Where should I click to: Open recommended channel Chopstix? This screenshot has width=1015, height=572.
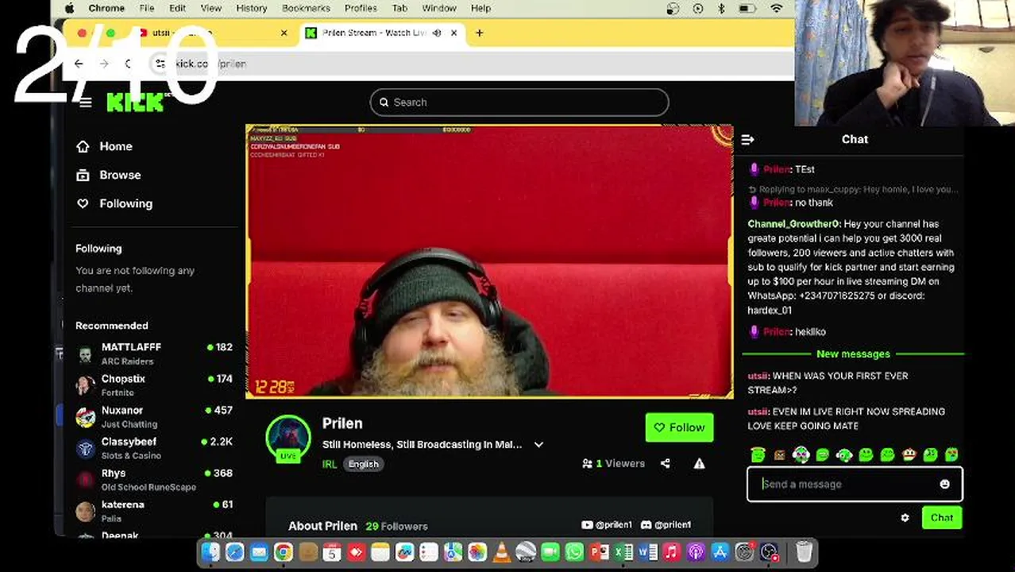pos(154,385)
